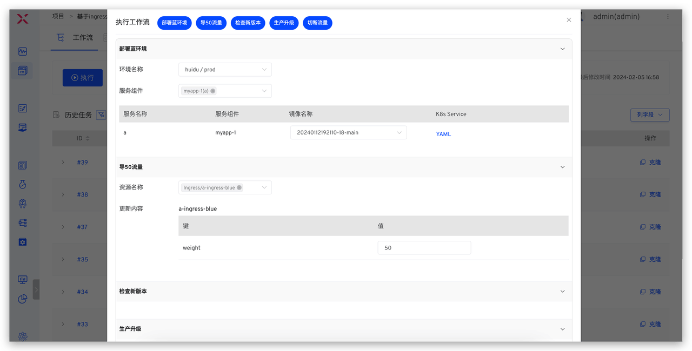Click the cube icon in left sidebar
692x351 pixels.
coord(22,204)
